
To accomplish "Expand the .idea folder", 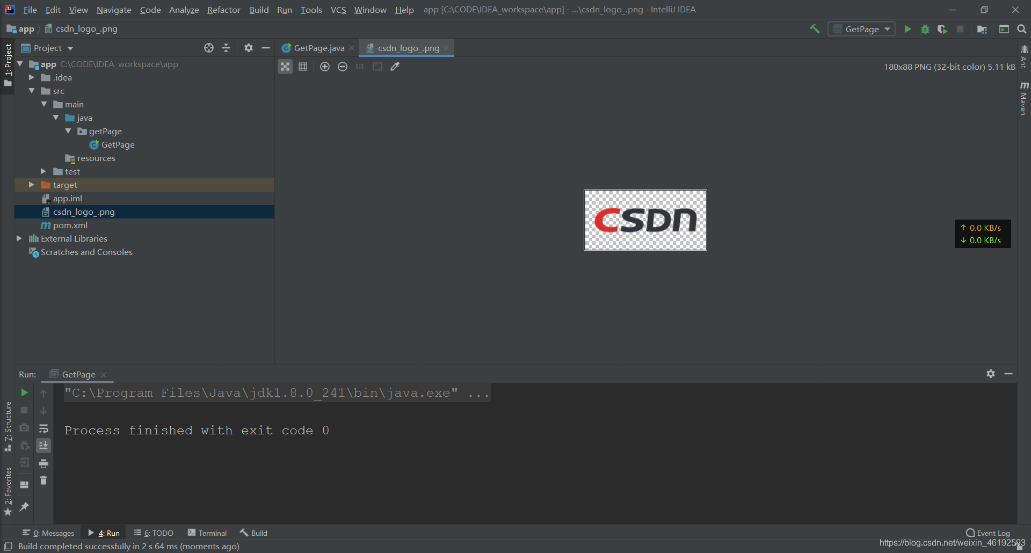I will [x=32, y=77].
